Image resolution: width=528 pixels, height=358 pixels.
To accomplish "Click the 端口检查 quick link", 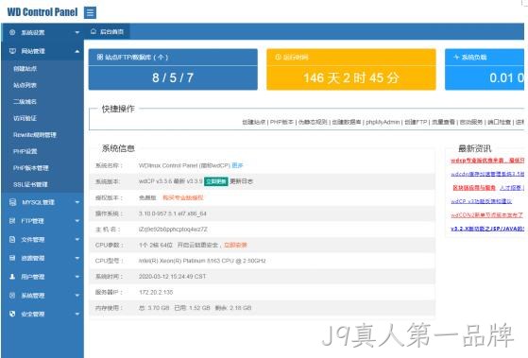I will pos(499,122).
